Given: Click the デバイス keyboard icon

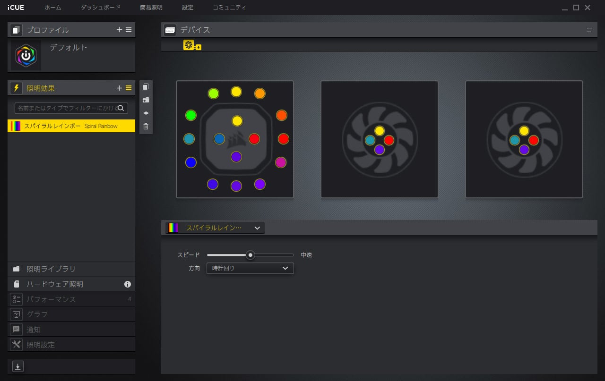Looking at the screenshot, I should 170,30.
